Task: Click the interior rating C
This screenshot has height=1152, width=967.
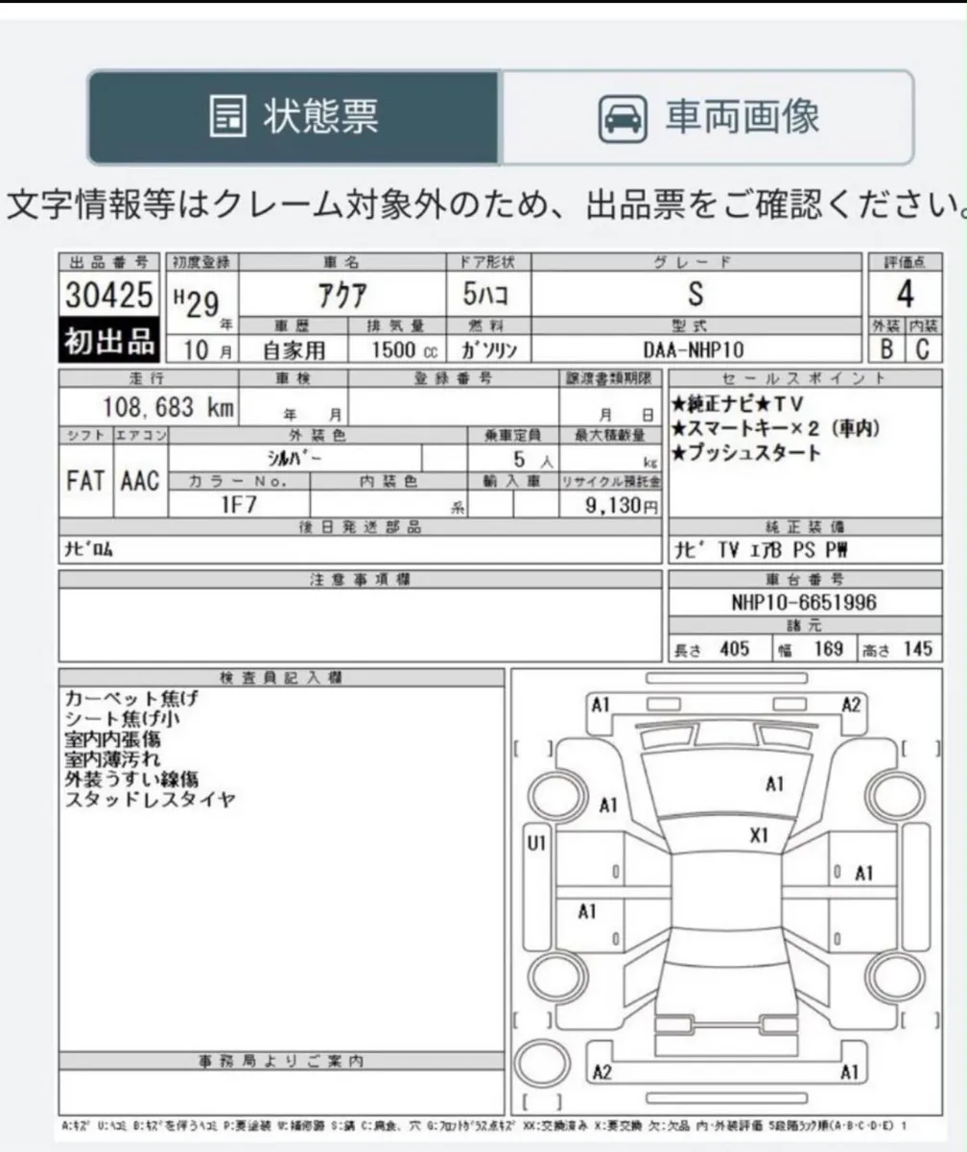Action: point(922,350)
